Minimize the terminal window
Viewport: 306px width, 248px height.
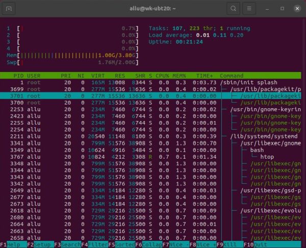pyautogui.click(x=267, y=9)
